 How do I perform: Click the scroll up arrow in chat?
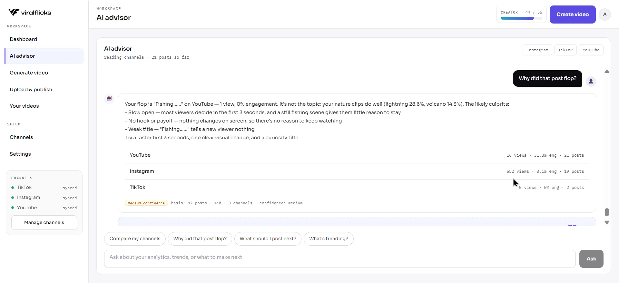tap(607, 71)
